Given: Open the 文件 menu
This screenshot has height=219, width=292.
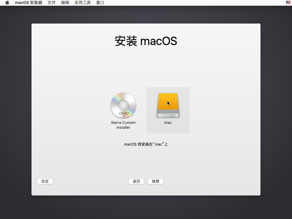Looking at the screenshot, I should pos(52,3).
